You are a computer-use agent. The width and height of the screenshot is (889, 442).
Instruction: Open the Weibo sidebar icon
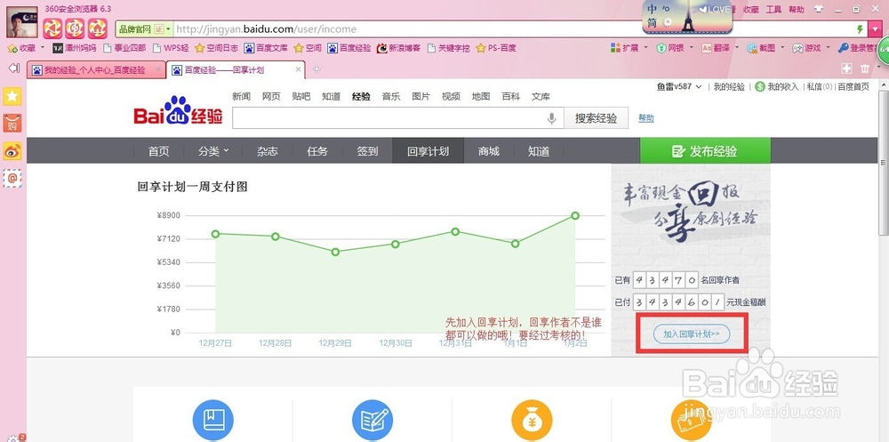click(12, 151)
